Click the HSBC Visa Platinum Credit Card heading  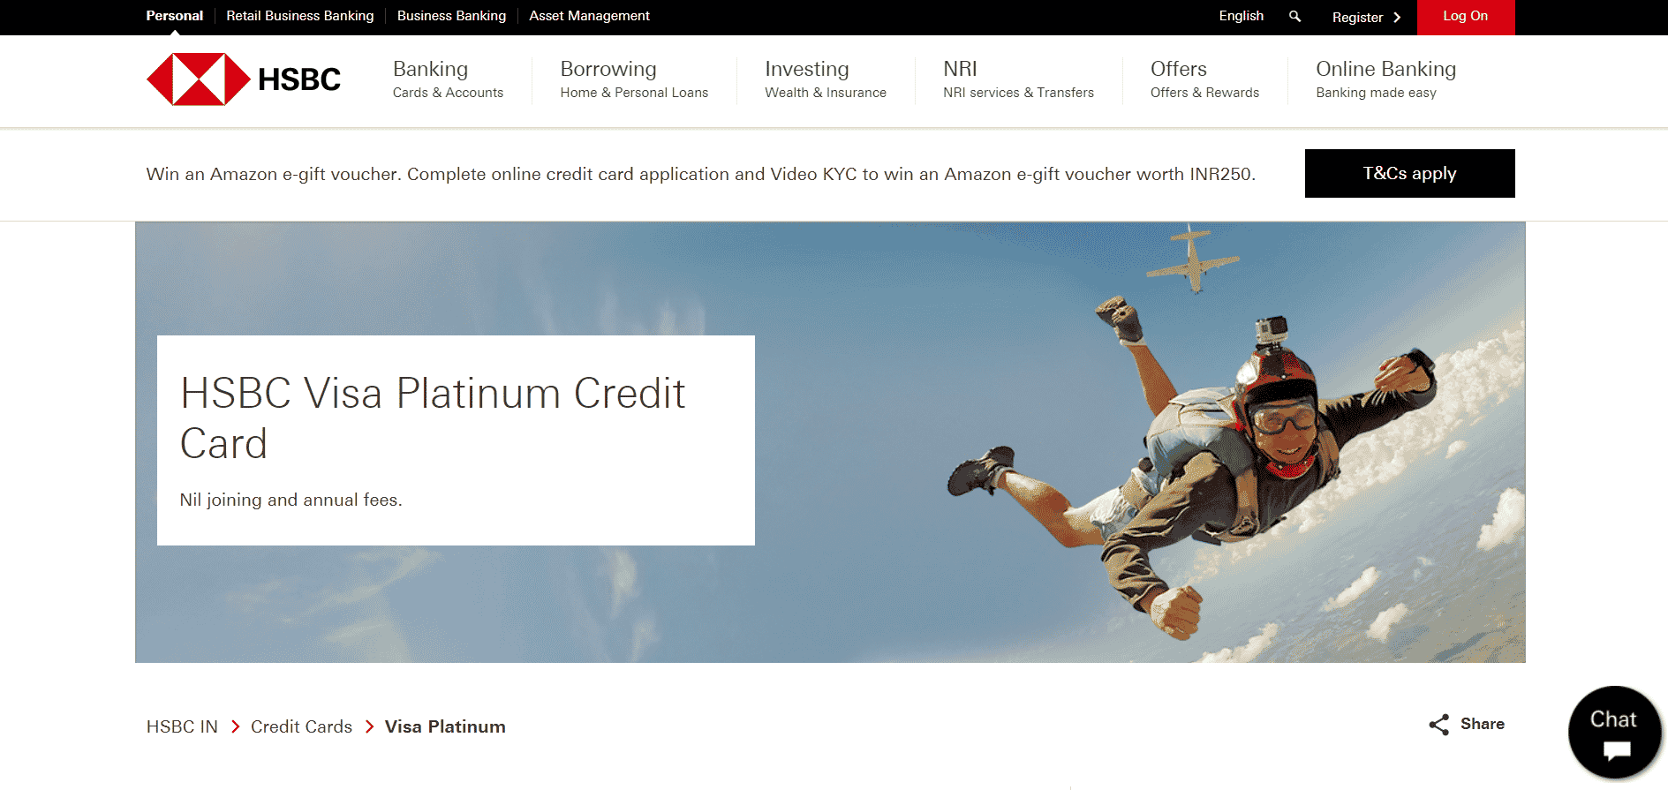point(433,418)
